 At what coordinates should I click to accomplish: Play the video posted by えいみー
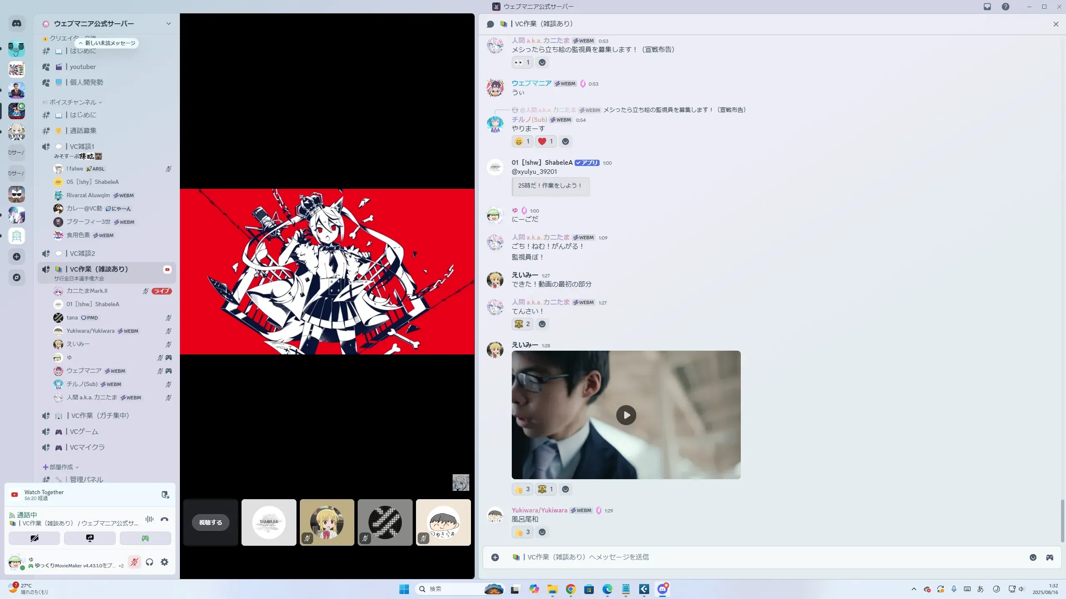(626, 415)
